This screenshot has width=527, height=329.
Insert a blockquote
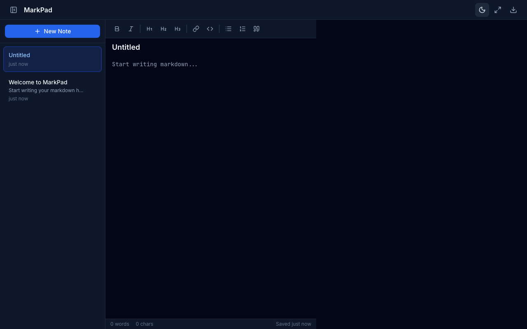pyautogui.click(x=256, y=29)
